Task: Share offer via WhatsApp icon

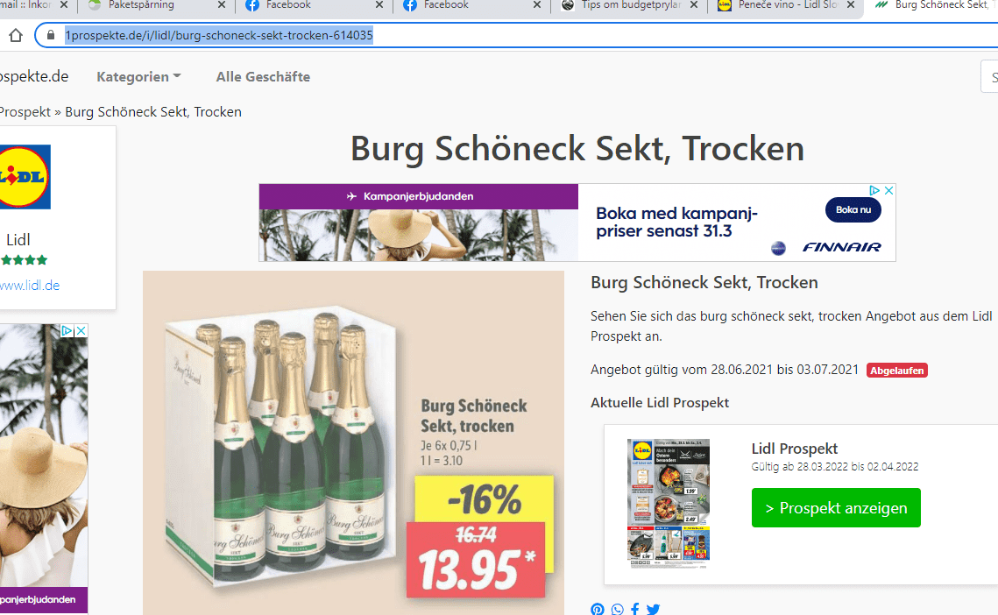Action: pos(618,609)
